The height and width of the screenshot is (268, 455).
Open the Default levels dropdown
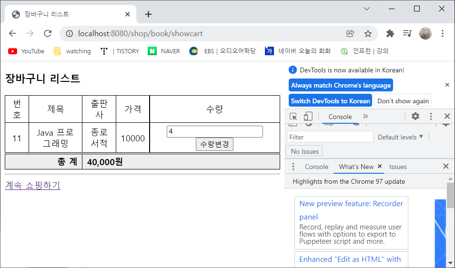click(x=400, y=137)
